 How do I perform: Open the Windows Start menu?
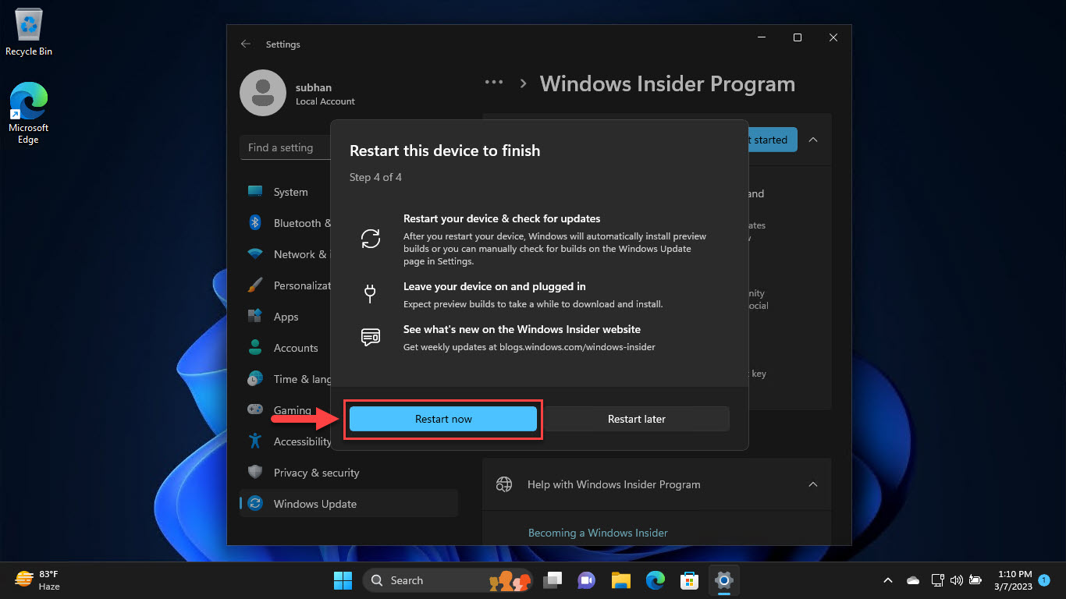tap(343, 580)
